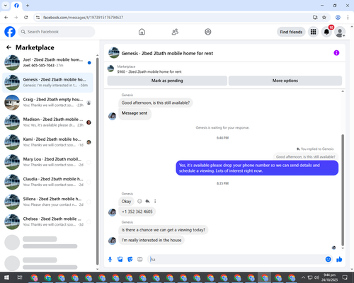Open conversation info purple icon
354x283 pixels.
point(336,53)
